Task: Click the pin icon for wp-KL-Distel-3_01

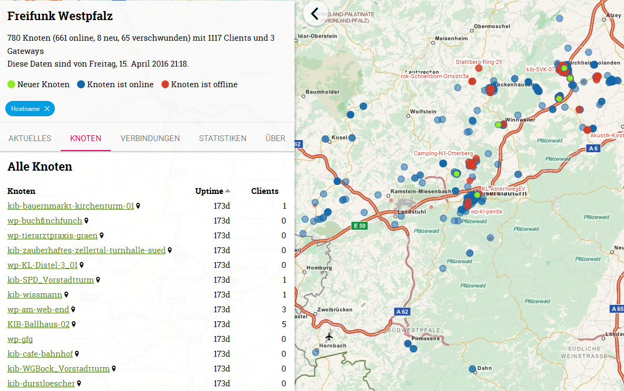Action: 82,265
